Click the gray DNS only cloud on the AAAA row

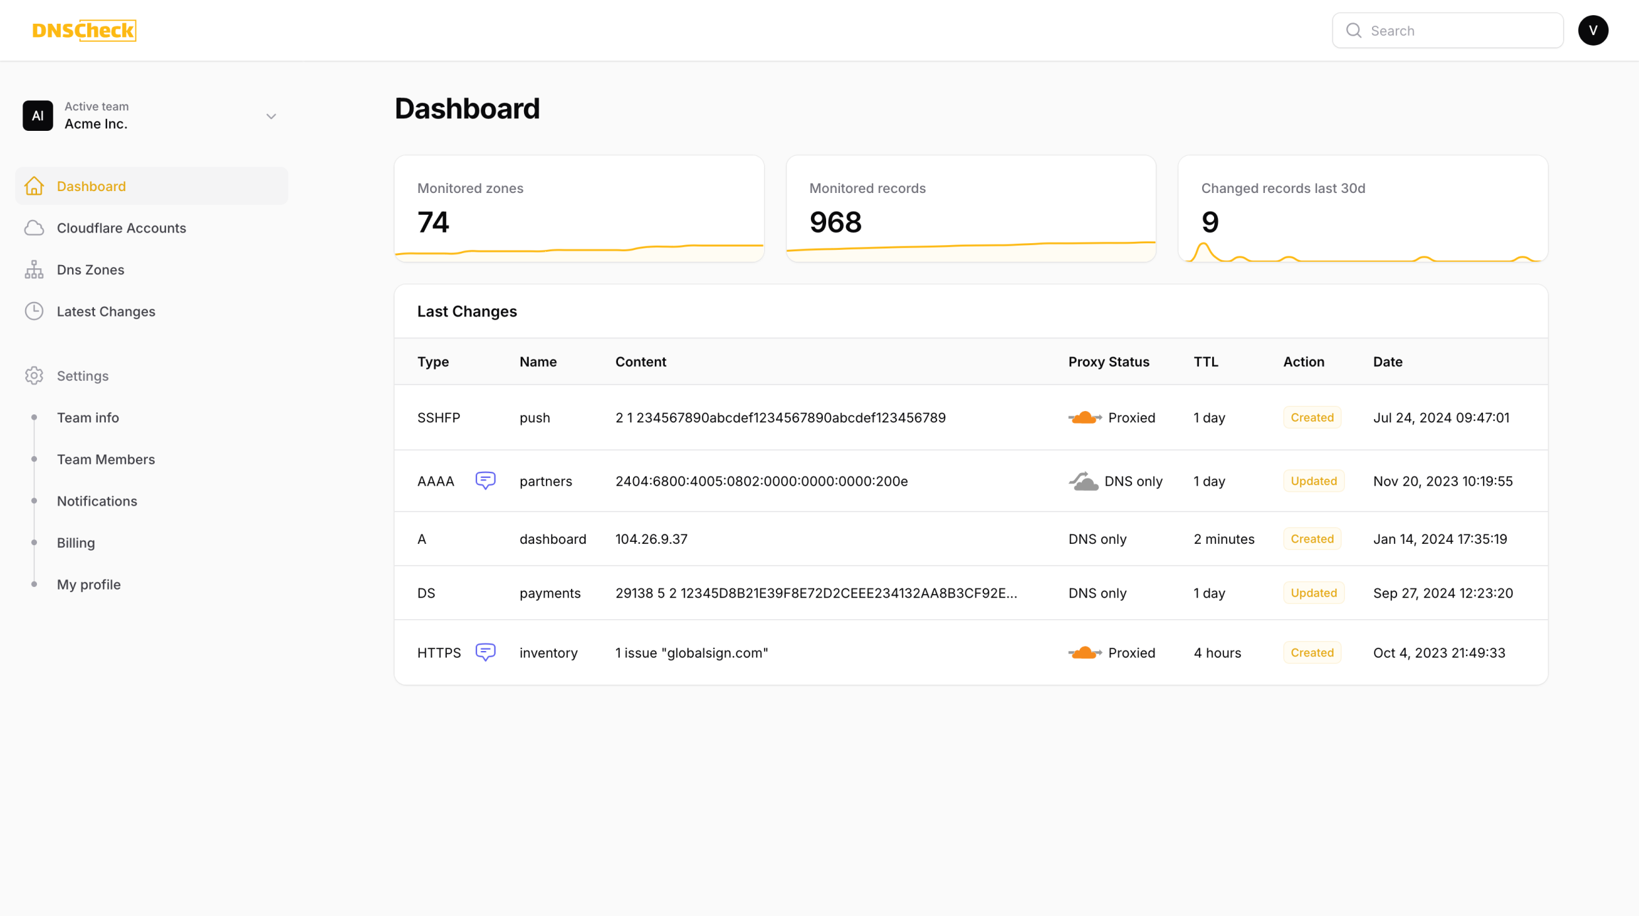click(x=1083, y=480)
